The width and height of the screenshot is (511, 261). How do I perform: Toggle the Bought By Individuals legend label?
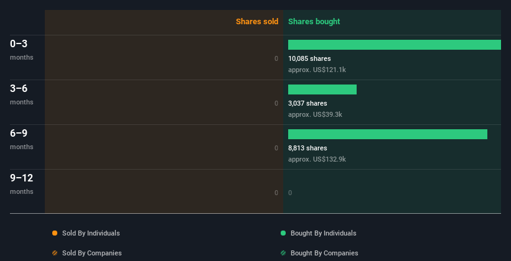[323, 233]
